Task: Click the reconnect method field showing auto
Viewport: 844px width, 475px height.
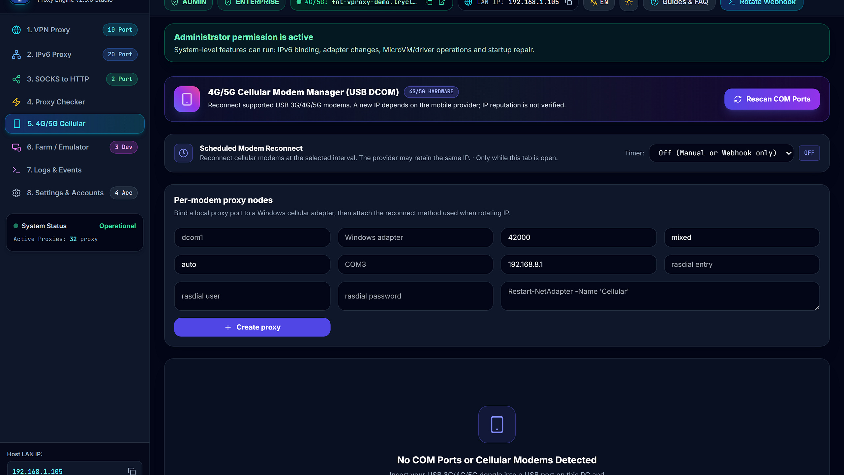Action: (x=252, y=265)
